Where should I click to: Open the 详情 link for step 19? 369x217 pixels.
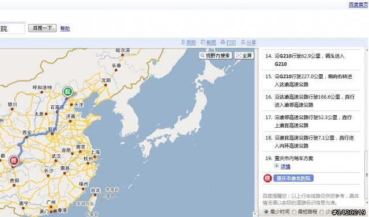point(285,166)
